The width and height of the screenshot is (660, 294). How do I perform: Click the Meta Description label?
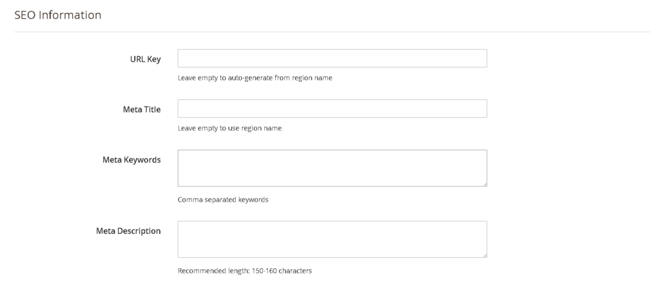[128, 231]
